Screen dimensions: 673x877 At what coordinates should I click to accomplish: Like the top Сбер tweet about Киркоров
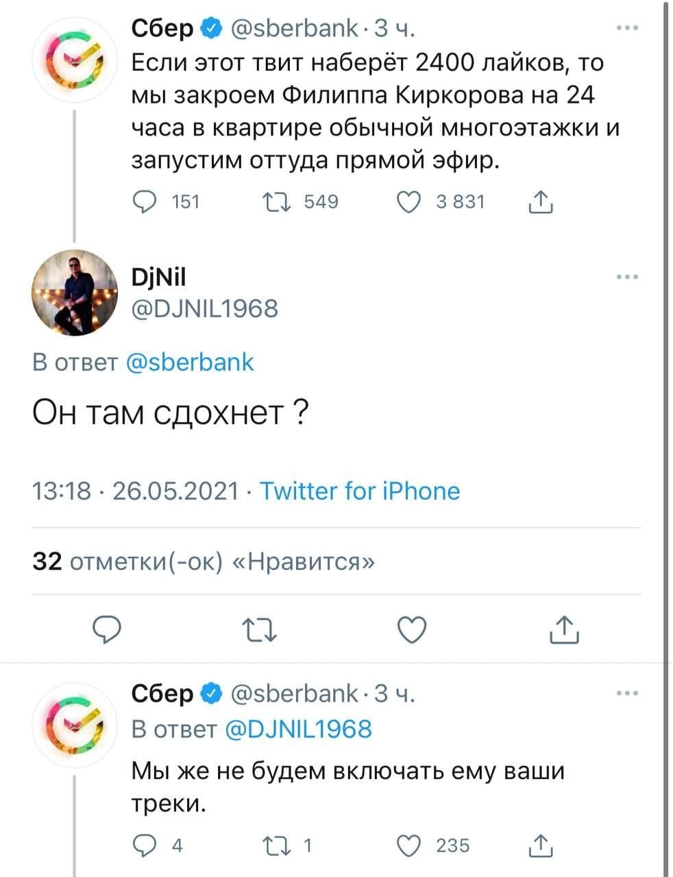click(x=409, y=202)
